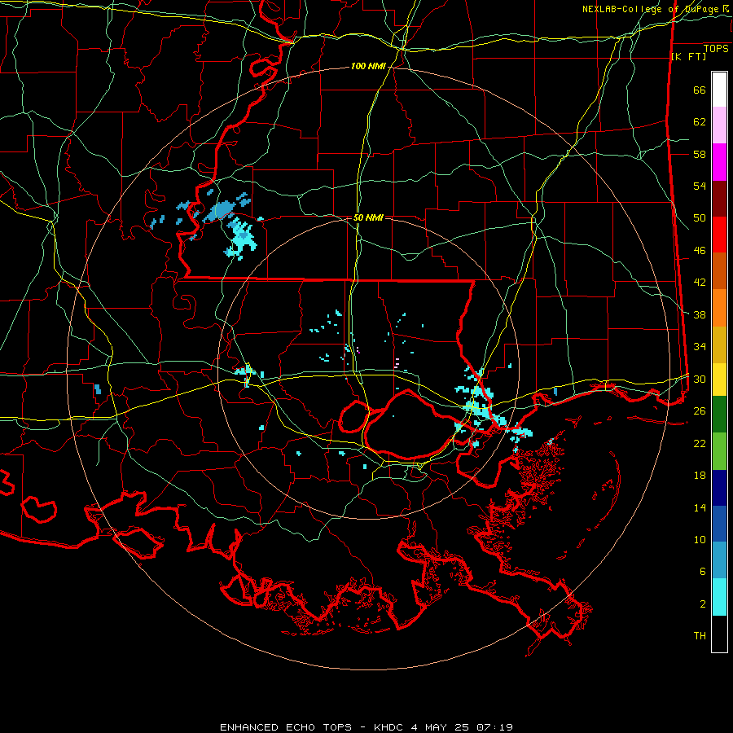733x733 pixels.
Task: Click the '50 NMI' range ring label
Action: [x=368, y=217]
